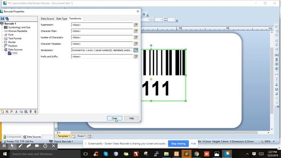Image resolution: width=281 pixels, height=158 pixels.
Task: Open the Number of Characters editor button
Action: (x=136, y=37)
